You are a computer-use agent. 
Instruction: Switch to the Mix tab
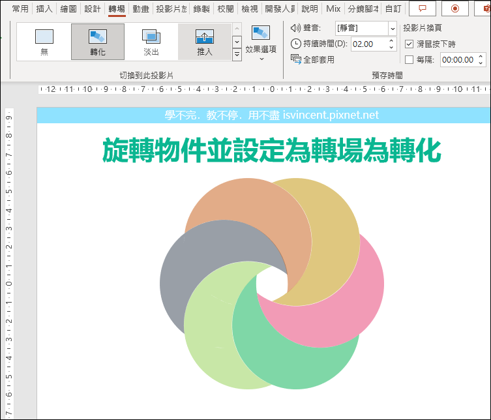pos(333,8)
